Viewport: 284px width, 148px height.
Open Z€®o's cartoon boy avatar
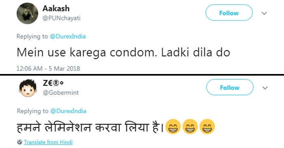[28, 88]
